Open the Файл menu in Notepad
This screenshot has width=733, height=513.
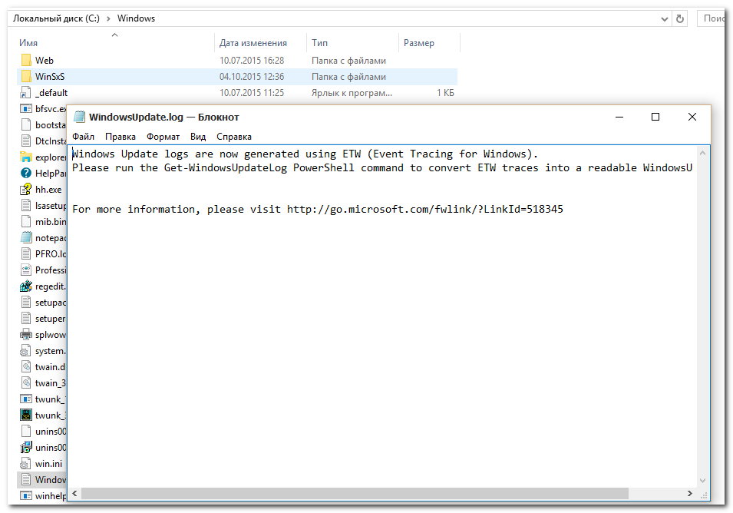(83, 137)
